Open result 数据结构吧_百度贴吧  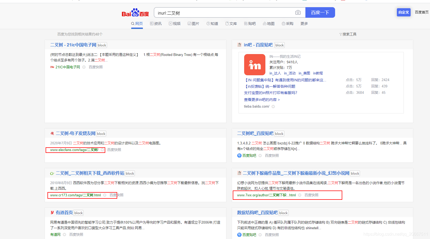pos(257,213)
